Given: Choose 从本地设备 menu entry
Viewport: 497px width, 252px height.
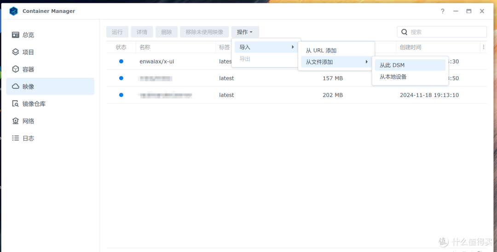Looking at the screenshot, I should [x=410, y=77].
